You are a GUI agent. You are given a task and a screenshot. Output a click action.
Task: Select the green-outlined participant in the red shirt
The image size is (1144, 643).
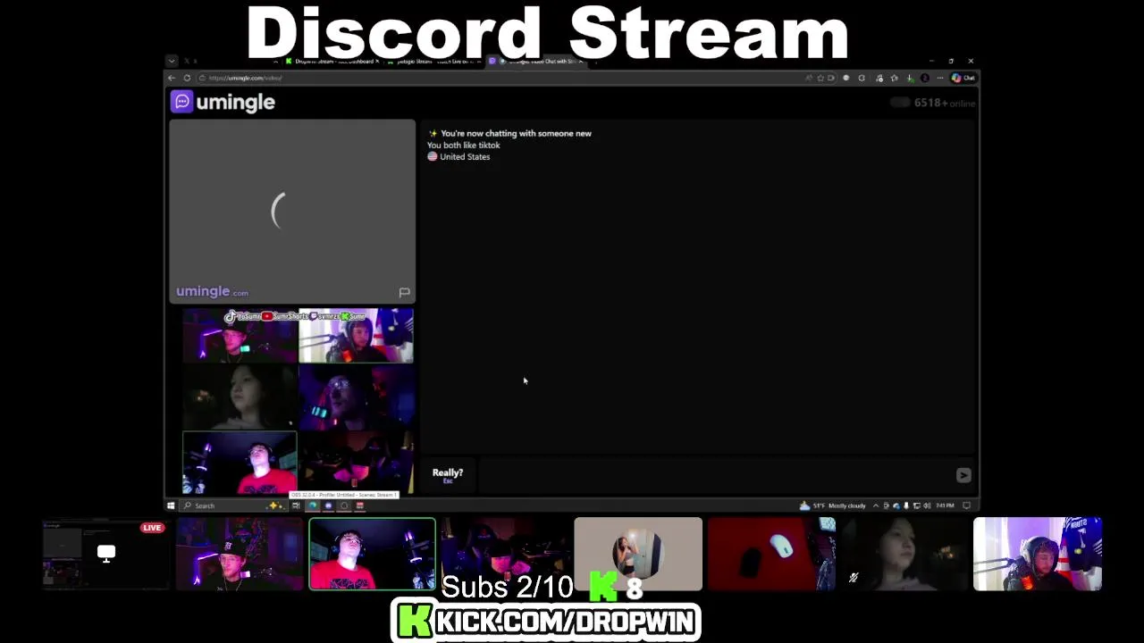[372, 554]
